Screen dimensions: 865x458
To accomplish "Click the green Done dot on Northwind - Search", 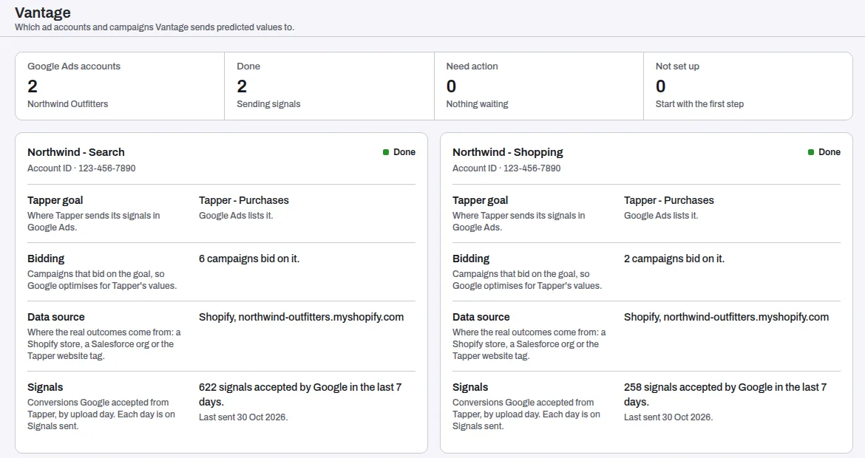I will (386, 152).
